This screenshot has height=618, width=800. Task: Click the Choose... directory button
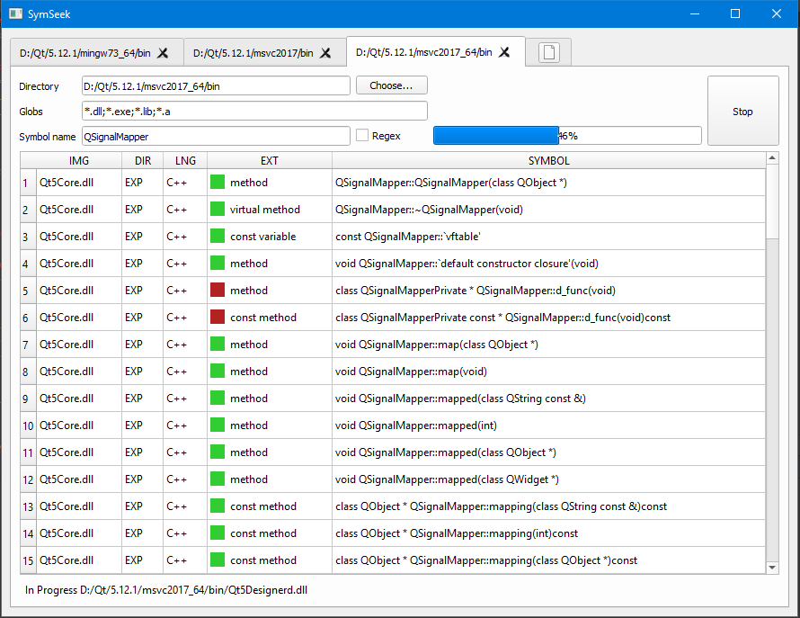(x=391, y=85)
